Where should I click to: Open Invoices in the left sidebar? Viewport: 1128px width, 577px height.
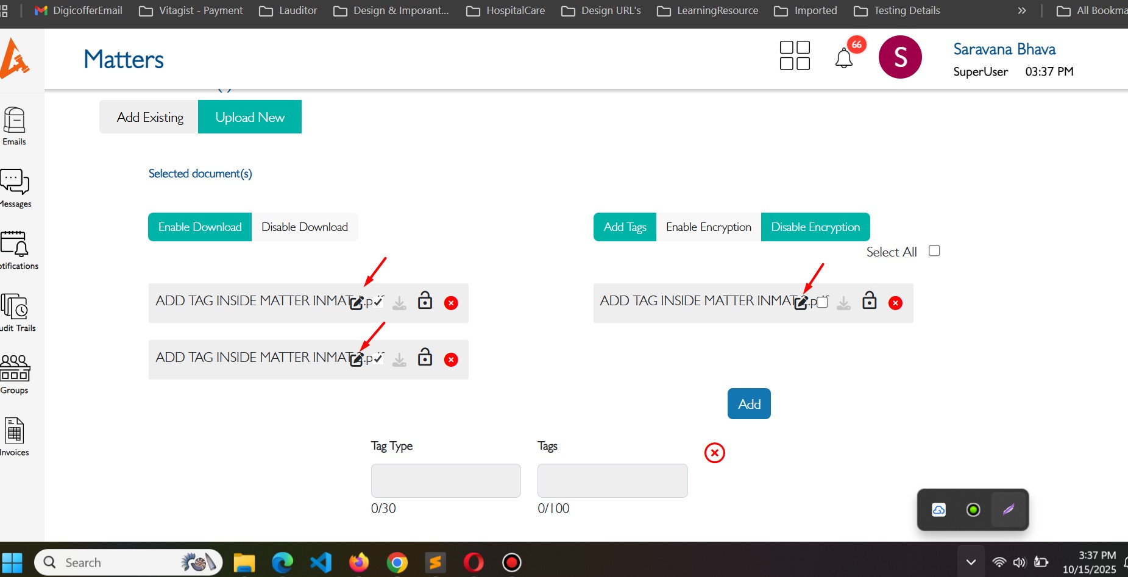(15, 436)
